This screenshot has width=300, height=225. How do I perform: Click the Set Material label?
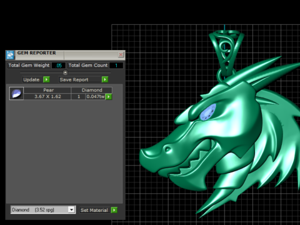pos(94,210)
